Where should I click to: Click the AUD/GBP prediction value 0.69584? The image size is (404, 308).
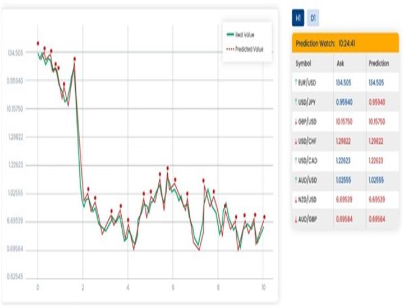pyautogui.click(x=377, y=218)
